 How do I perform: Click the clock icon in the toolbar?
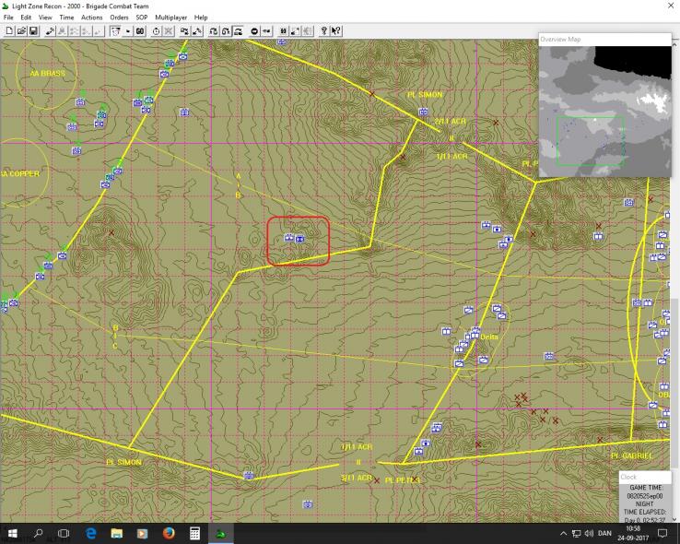click(156, 30)
